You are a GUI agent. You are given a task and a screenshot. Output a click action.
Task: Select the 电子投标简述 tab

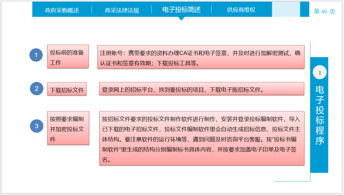182,10
